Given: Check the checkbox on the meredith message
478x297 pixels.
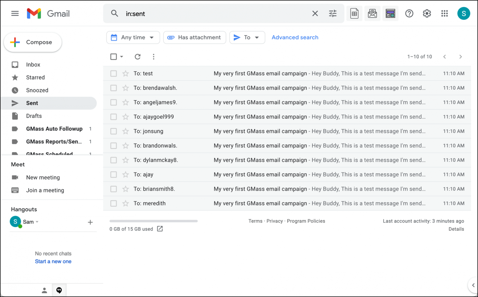Looking at the screenshot, I should 113,203.
